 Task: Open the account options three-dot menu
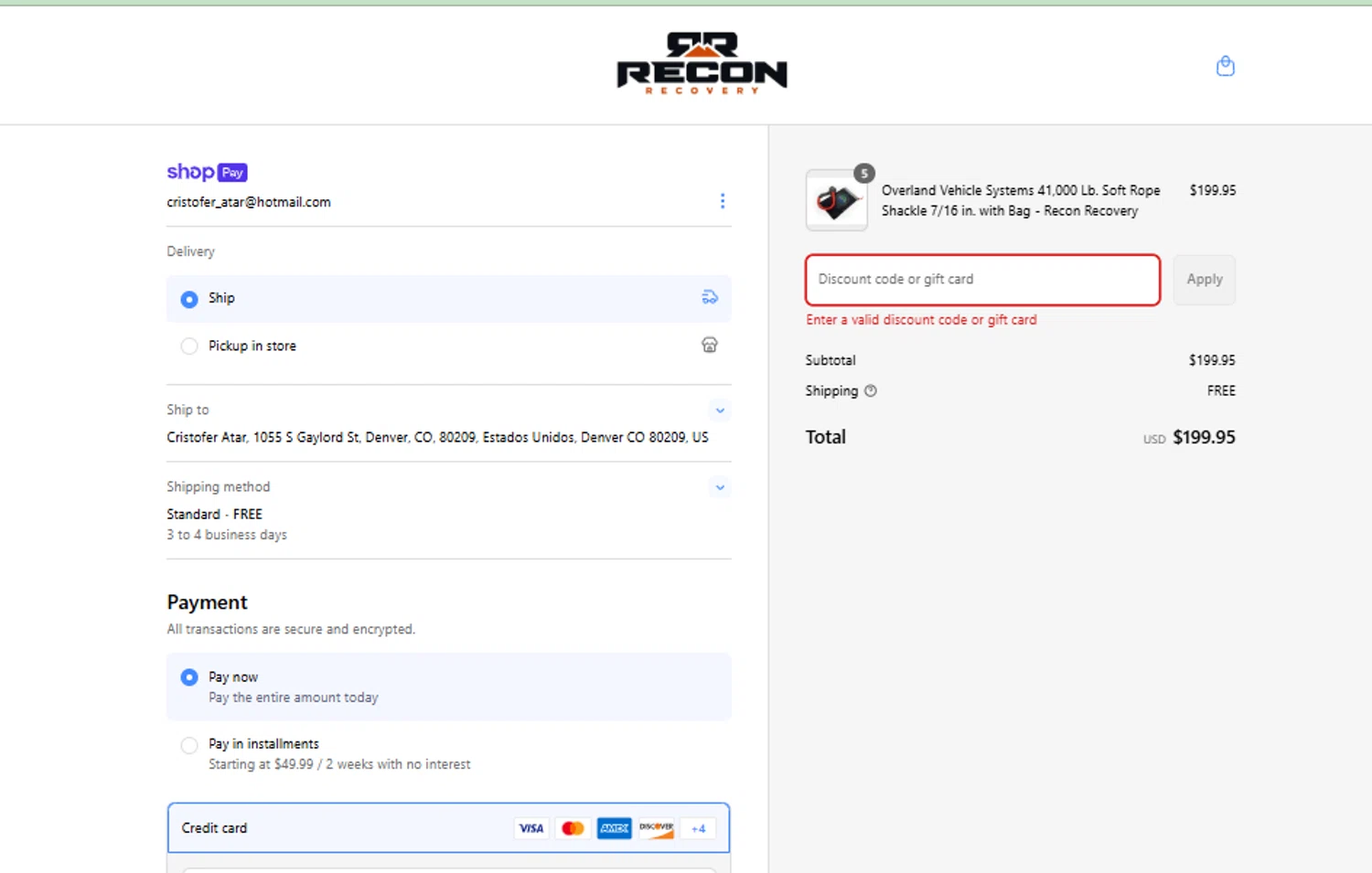pos(722,201)
